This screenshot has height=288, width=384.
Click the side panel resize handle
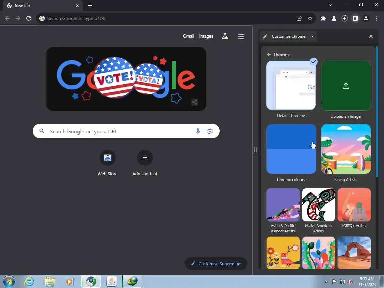255,150
